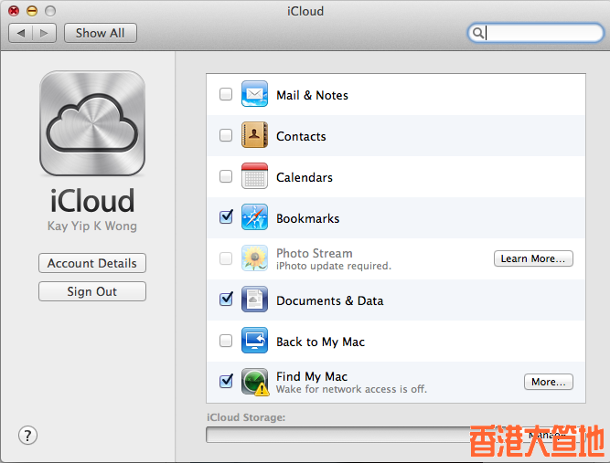Click 'Wake for network access is off.' text
610x463 pixels.
[x=352, y=389]
